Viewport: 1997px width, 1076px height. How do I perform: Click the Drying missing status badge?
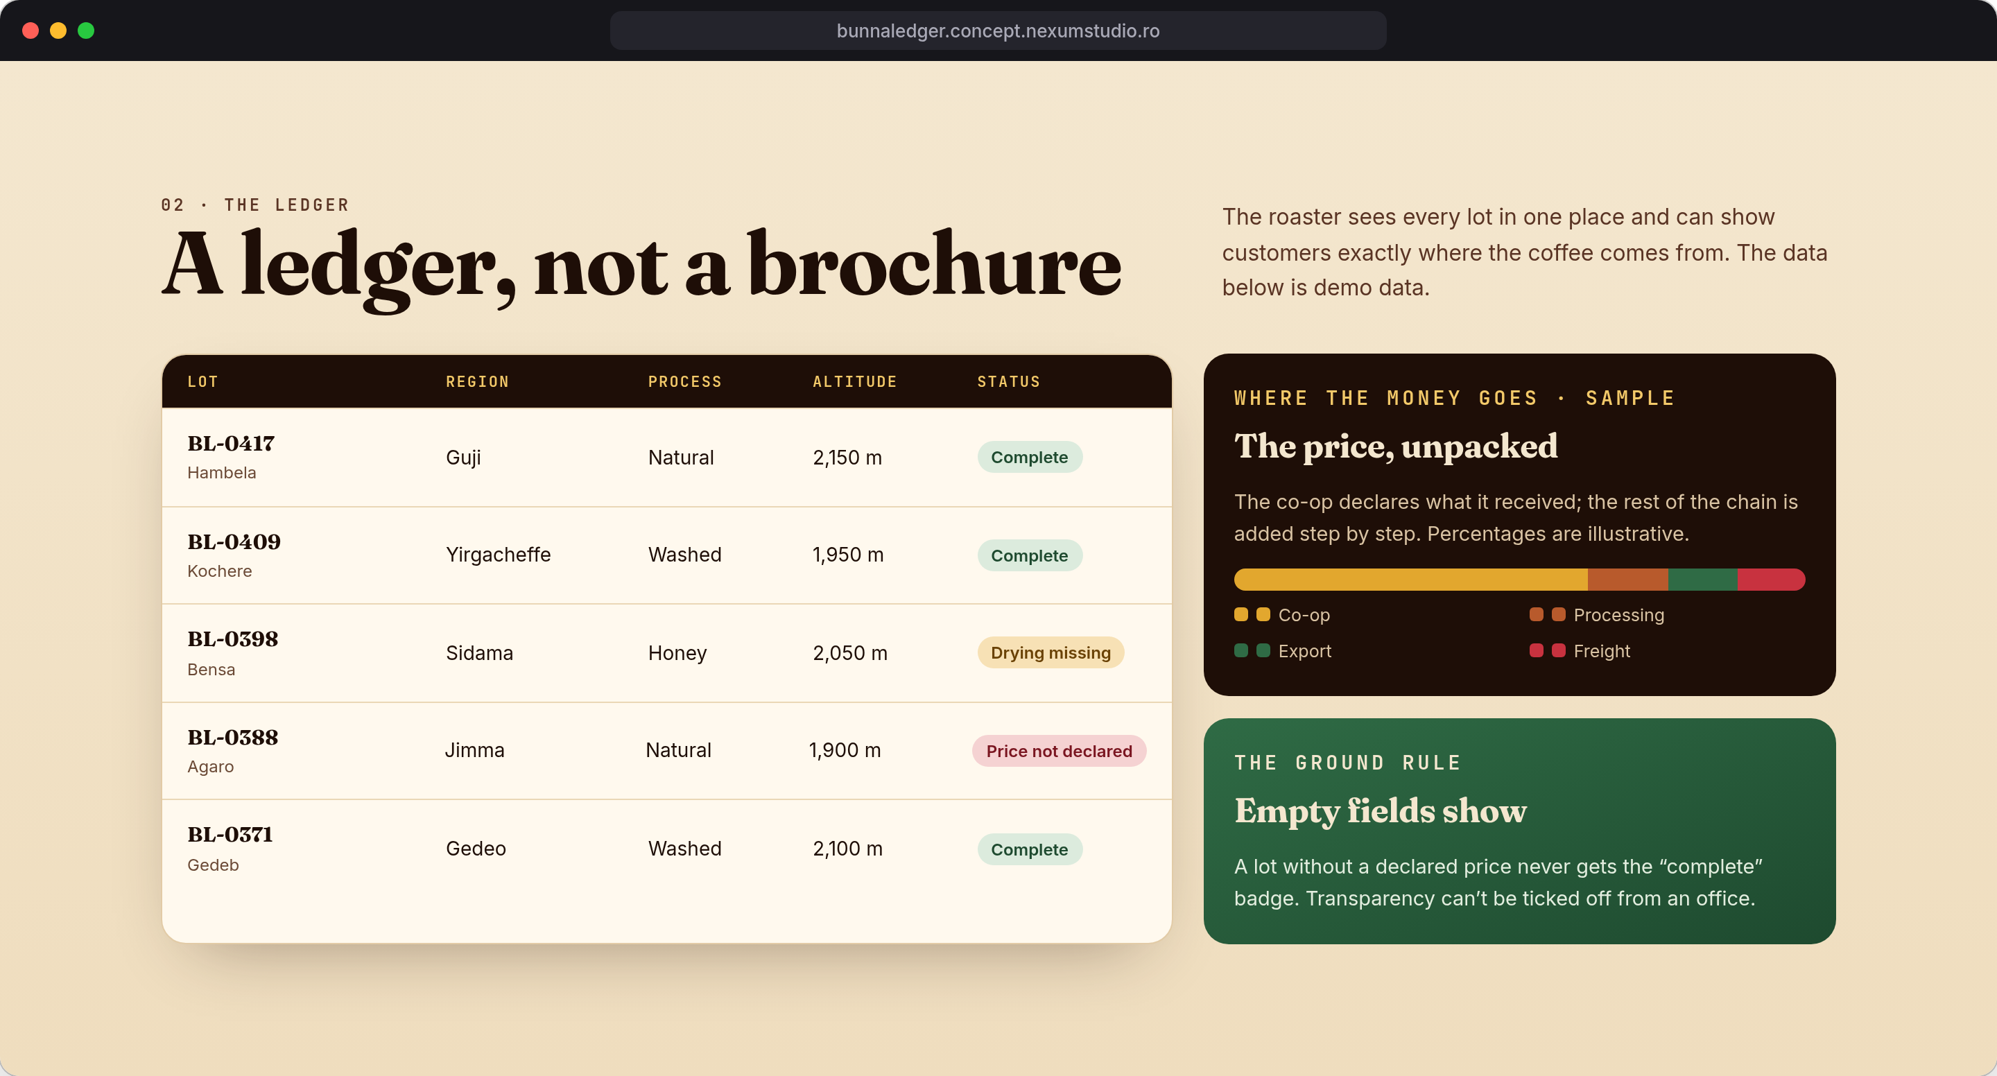click(x=1051, y=652)
